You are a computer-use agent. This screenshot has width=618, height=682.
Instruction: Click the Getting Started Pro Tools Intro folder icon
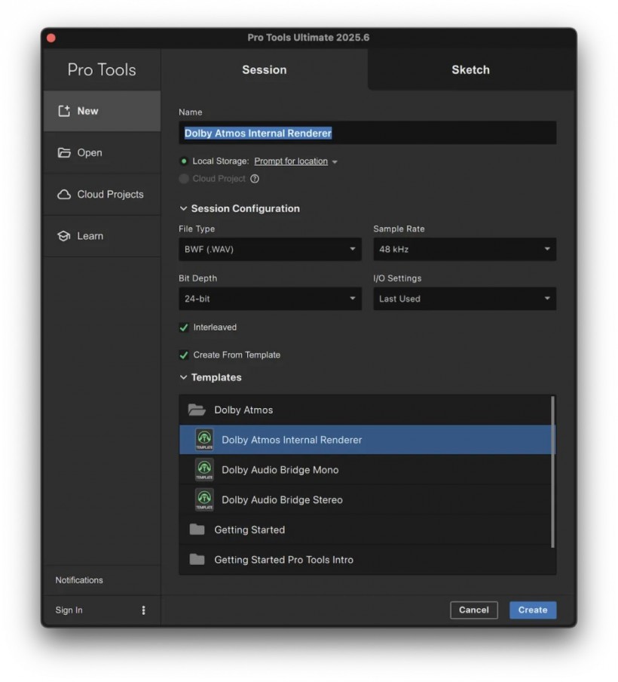(197, 559)
